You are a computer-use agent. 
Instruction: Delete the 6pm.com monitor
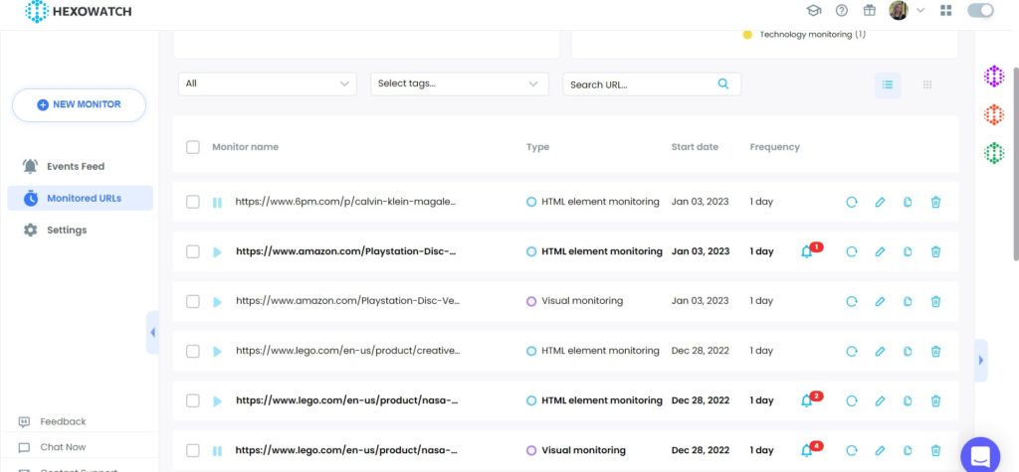coord(935,202)
